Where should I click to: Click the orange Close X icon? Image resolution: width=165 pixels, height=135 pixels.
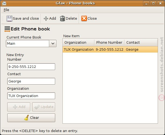click(84, 18)
